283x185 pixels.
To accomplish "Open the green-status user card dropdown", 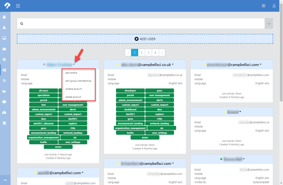I will 244,159.
